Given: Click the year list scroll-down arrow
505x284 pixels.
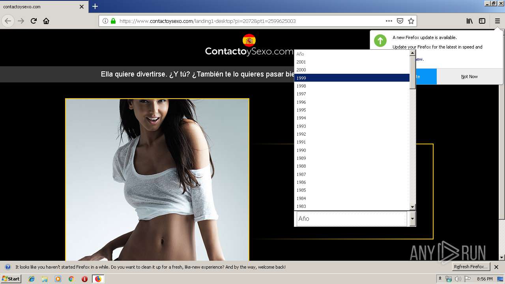Looking at the screenshot, I should 413,207.
